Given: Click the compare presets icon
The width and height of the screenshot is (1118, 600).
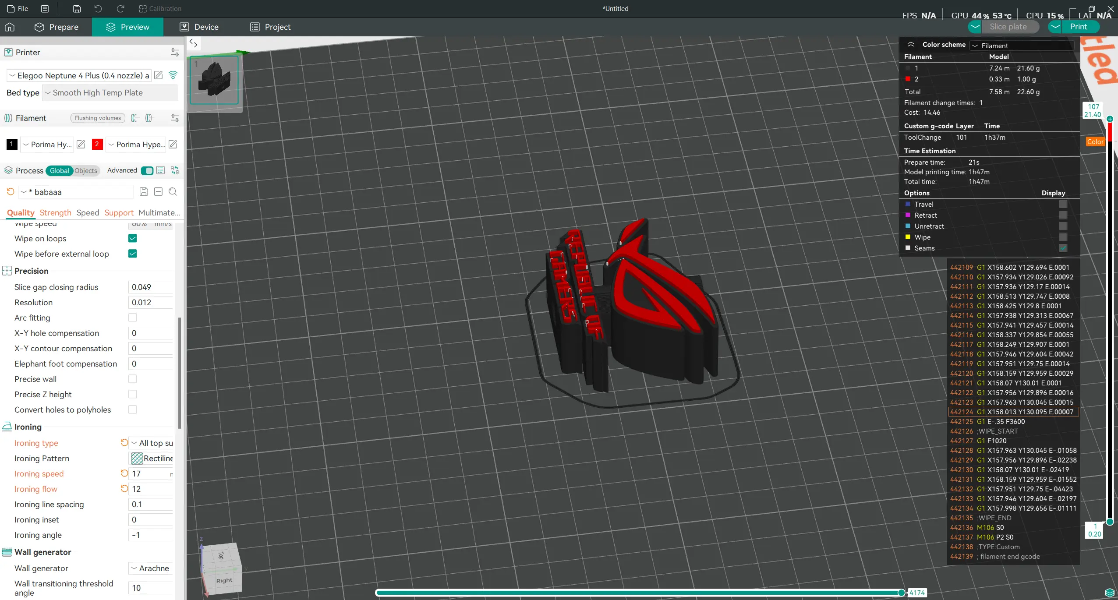Looking at the screenshot, I should 175,170.
